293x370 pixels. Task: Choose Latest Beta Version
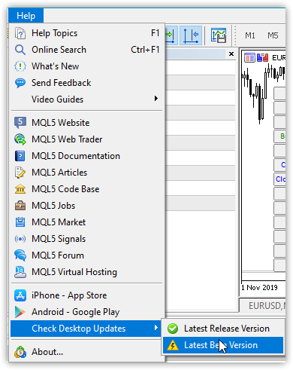click(x=223, y=345)
